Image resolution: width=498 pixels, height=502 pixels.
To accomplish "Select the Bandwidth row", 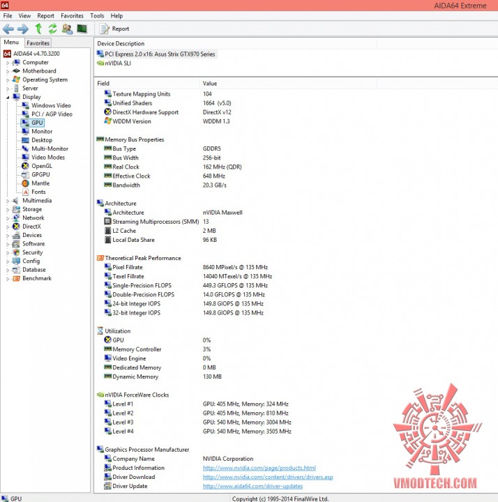I will [x=165, y=185].
